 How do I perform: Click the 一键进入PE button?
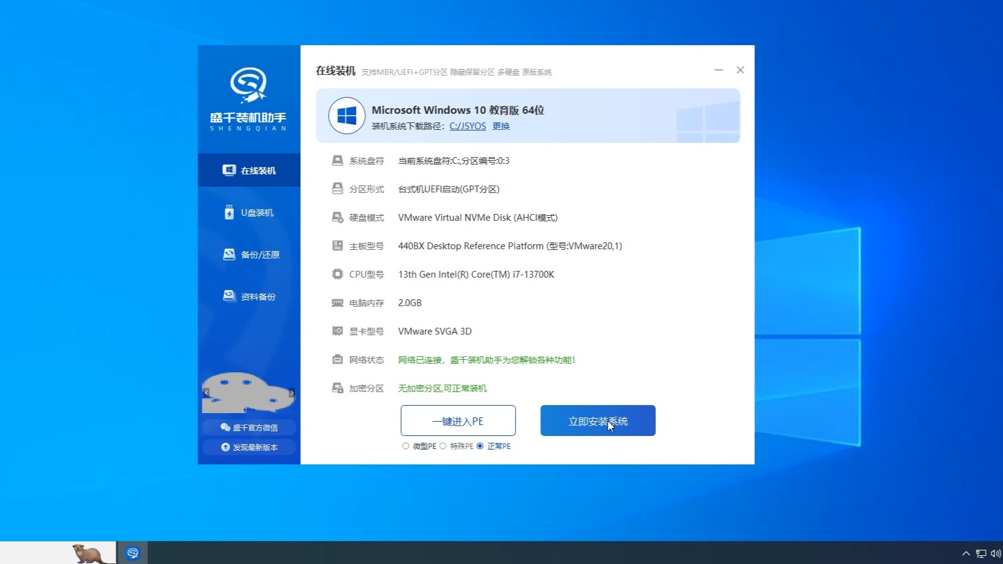pyautogui.click(x=458, y=421)
